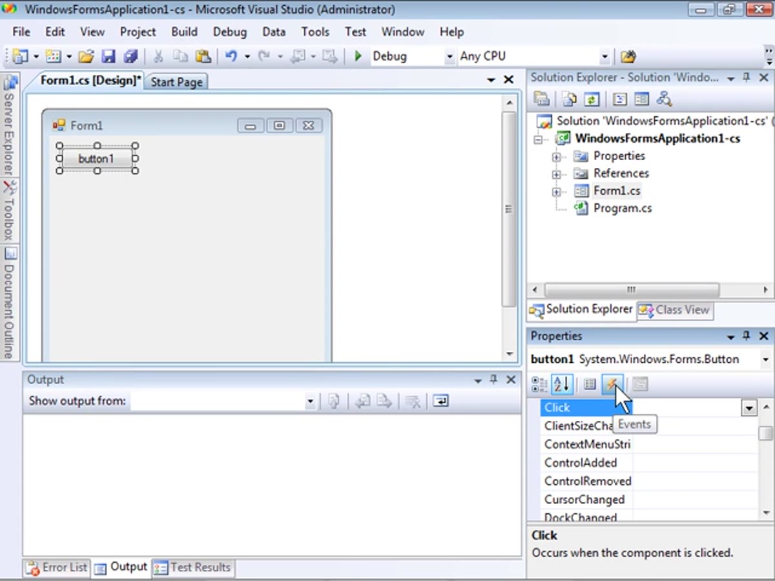This screenshot has height=581, width=775.
Task: Select Program.cs in Solution Explorer
Action: pyautogui.click(x=623, y=209)
